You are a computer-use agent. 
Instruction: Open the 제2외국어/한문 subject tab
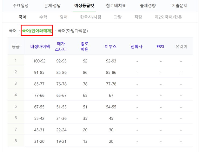coord(168,17)
